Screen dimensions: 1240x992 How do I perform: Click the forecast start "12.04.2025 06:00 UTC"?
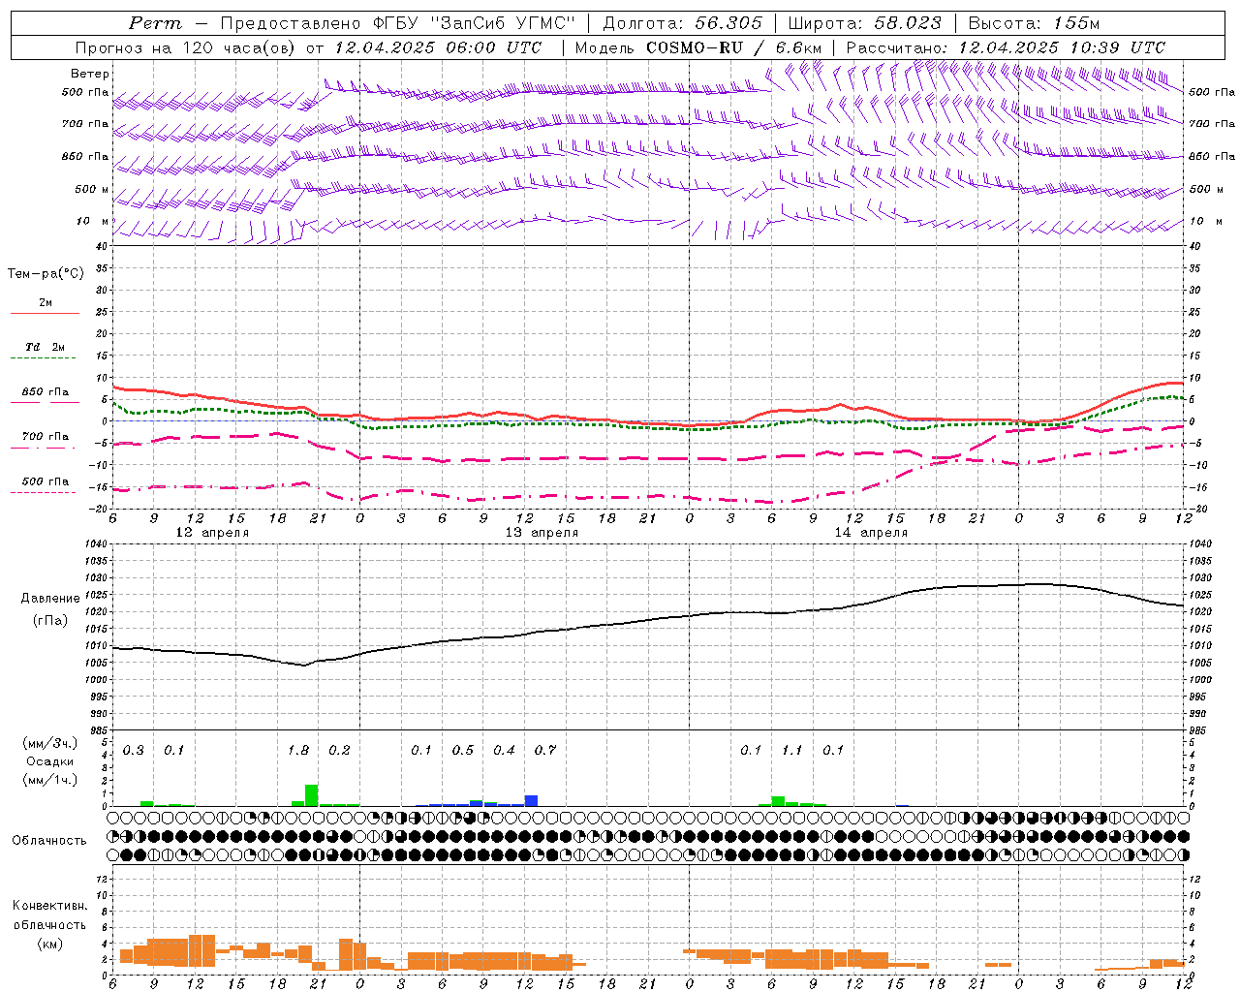pyautogui.click(x=439, y=47)
